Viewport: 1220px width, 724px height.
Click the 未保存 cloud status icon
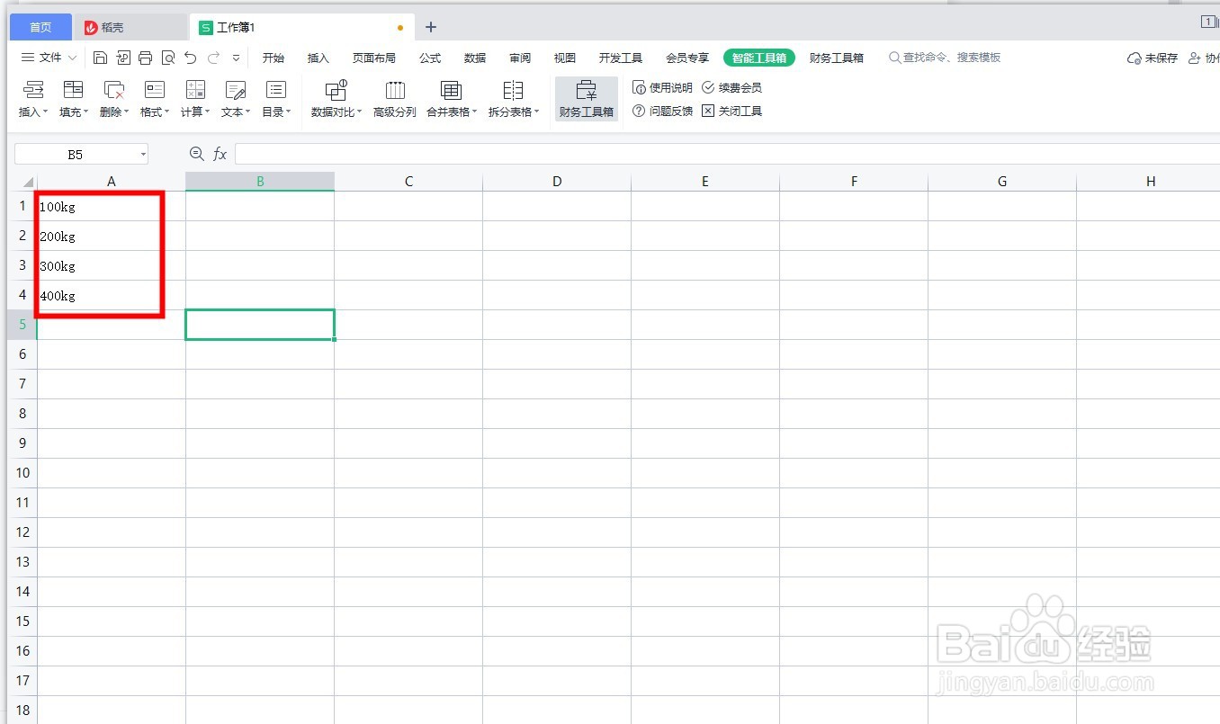pyautogui.click(x=1135, y=58)
